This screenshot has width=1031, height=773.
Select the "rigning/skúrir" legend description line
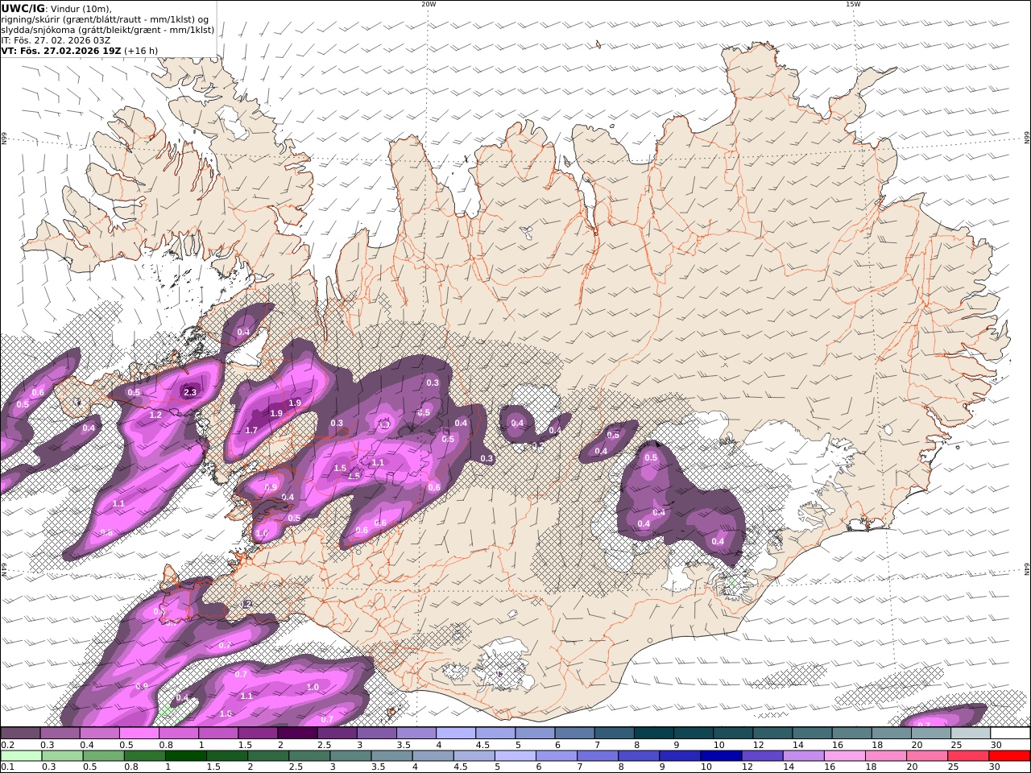[106, 19]
